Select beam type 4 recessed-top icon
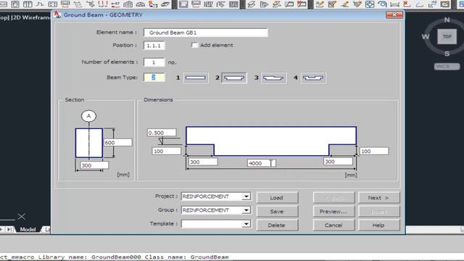464x261 pixels. (x=313, y=78)
